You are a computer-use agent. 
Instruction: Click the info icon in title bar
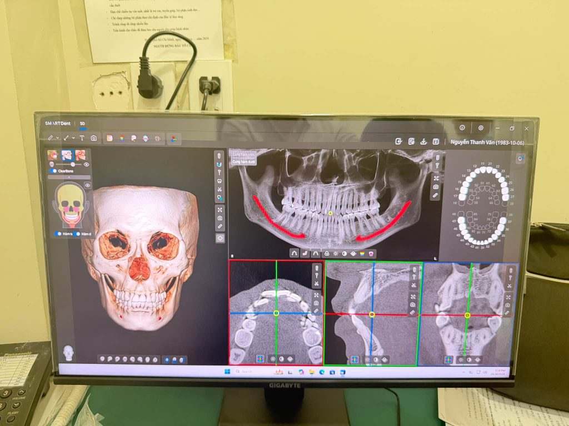pyautogui.click(x=462, y=128)
